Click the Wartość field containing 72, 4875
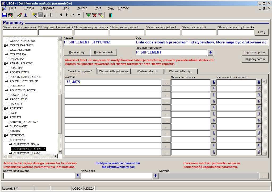This screenshot has width=272, height=192. pyautogui.click(x=113, y=82)
